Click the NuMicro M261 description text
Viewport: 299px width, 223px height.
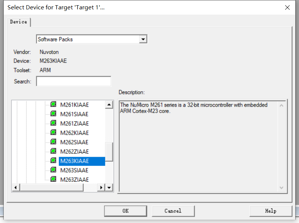click(x=194, y=108)
